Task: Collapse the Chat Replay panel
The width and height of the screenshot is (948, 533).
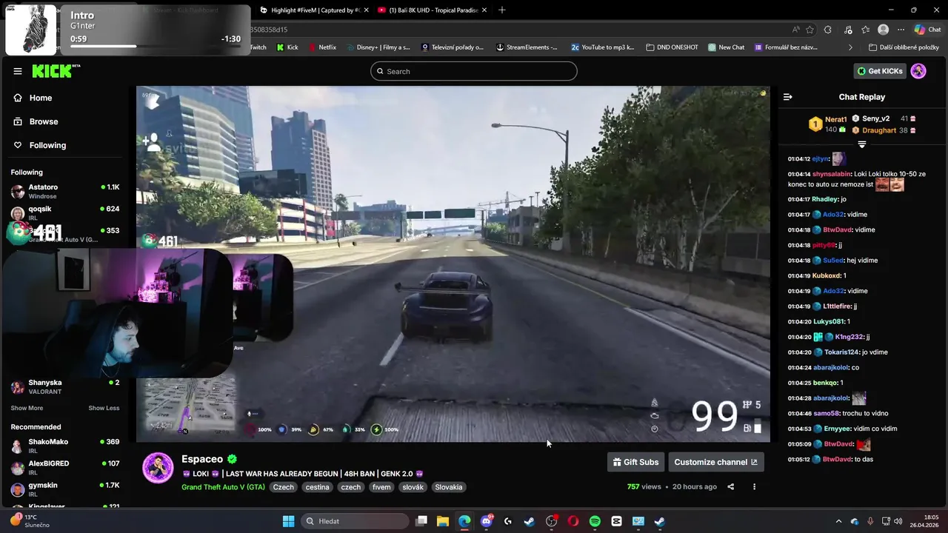Action: point(788,97)
